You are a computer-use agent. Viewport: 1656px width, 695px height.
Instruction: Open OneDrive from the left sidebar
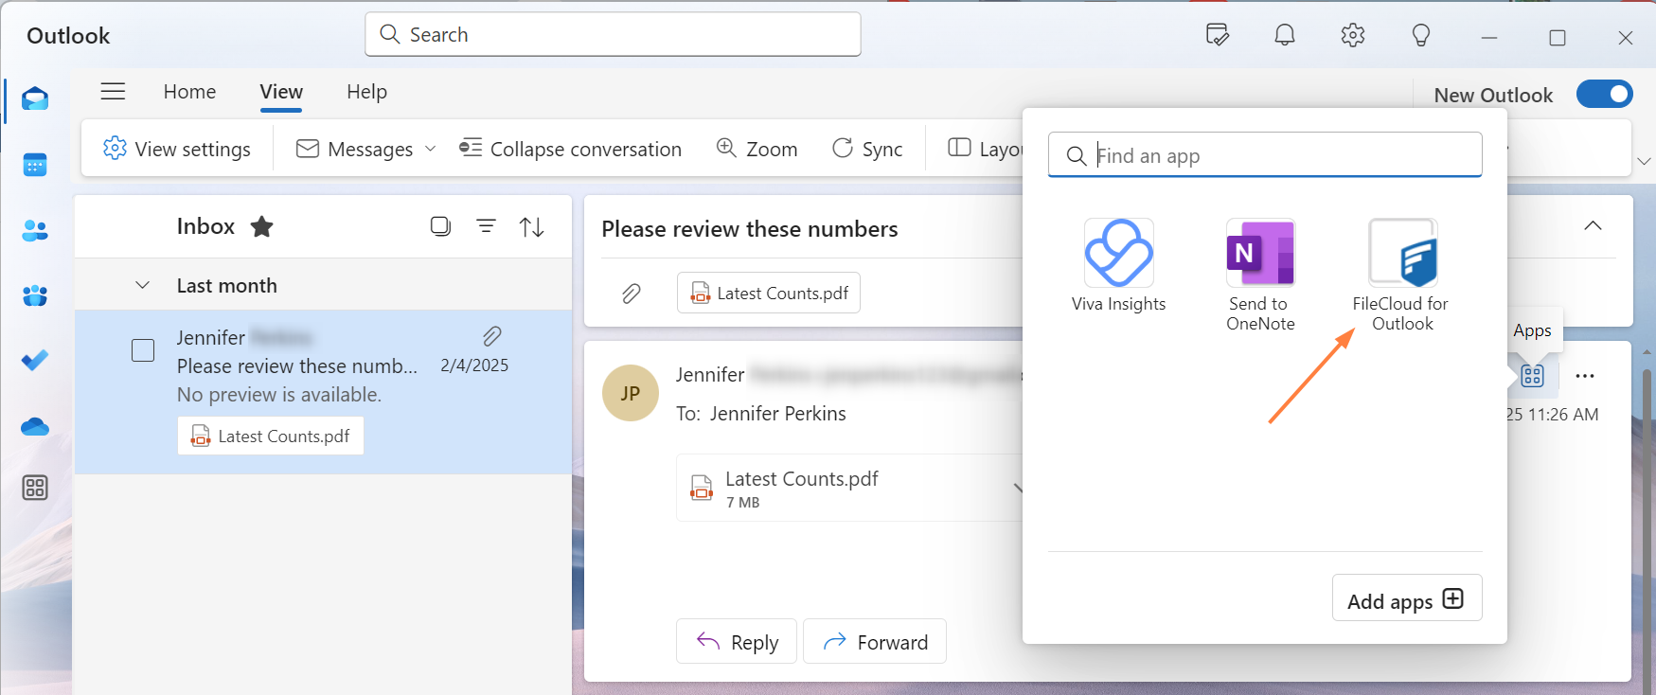(x=35, y=427)
